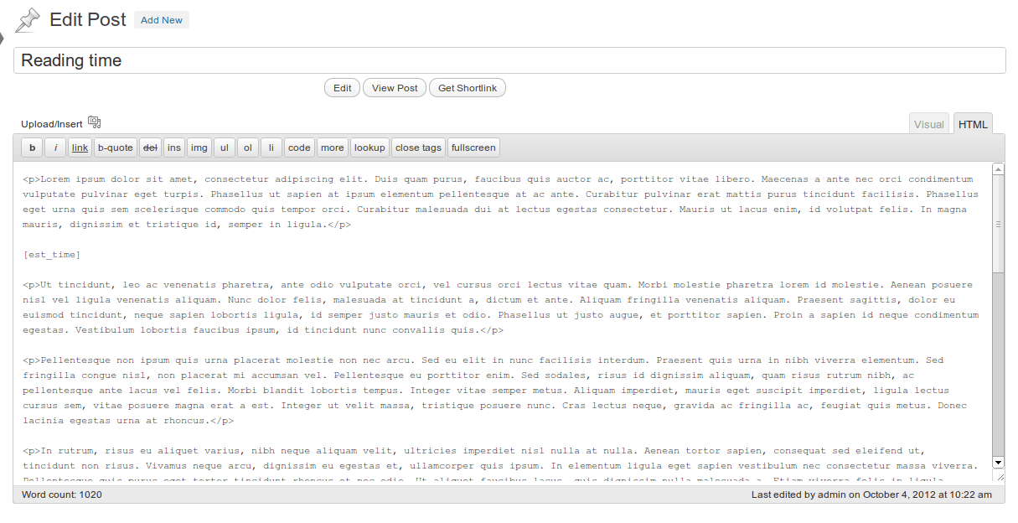Screen dimensions: 1018x523
Task: Click the paragraph starting Lorem ipsum dolor
Action: pyautogui.click(x=501, y=201)
